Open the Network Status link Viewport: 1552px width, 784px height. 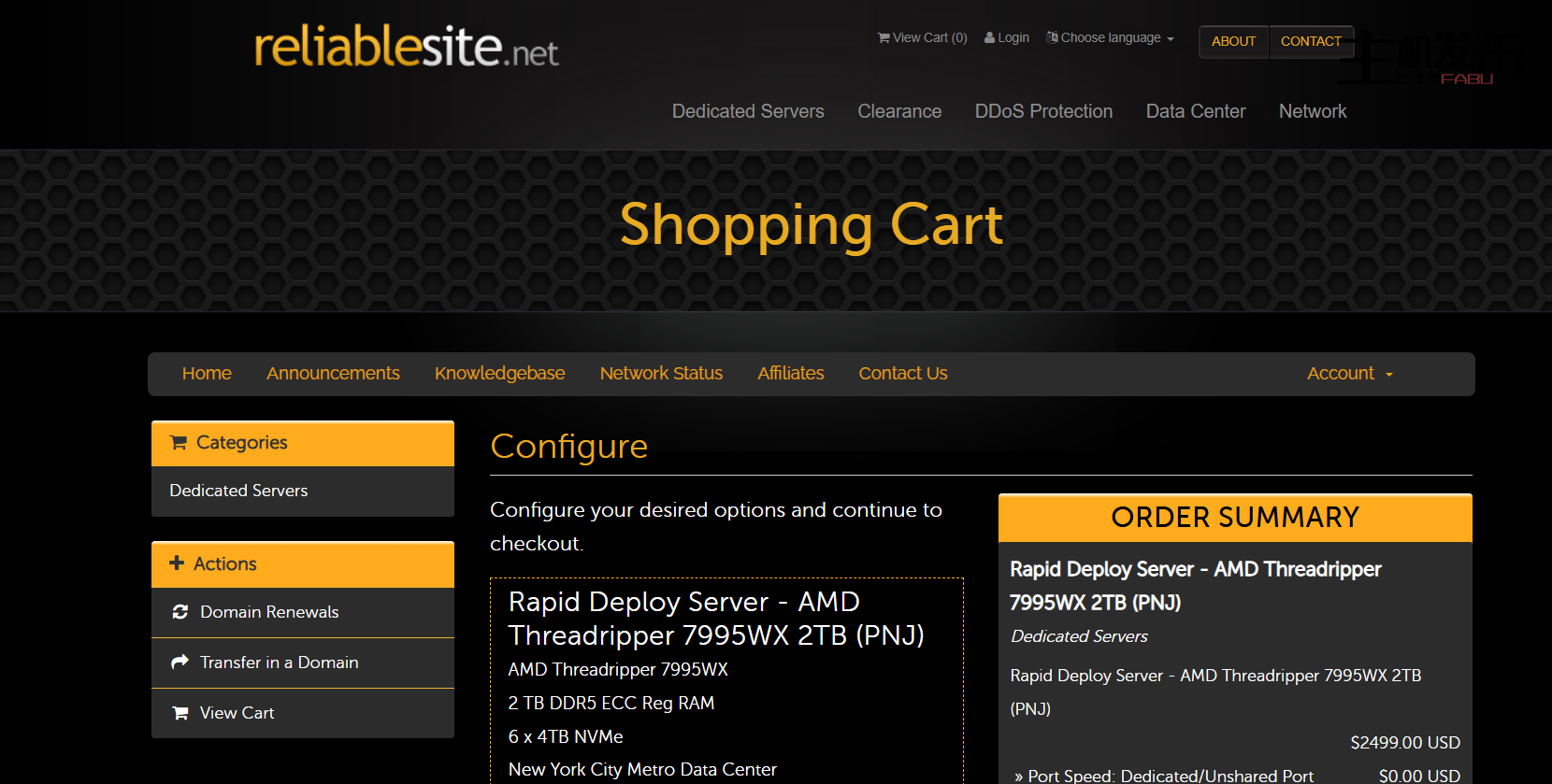[x=661, y=374]
